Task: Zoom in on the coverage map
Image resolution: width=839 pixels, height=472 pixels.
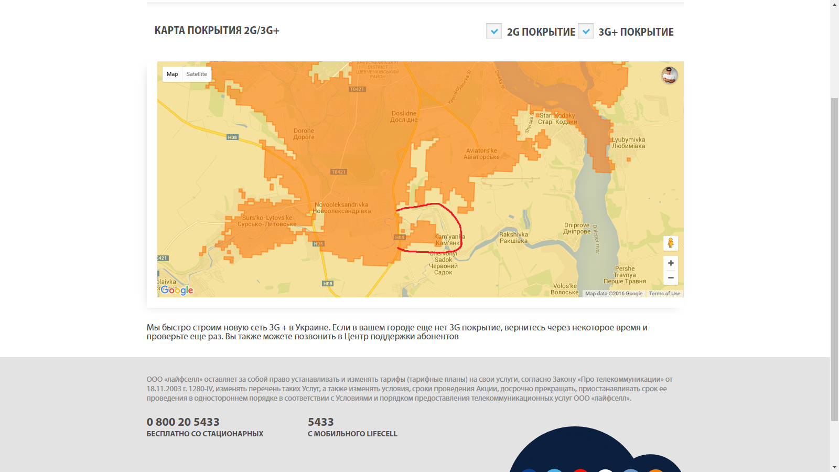Action: 671,263
